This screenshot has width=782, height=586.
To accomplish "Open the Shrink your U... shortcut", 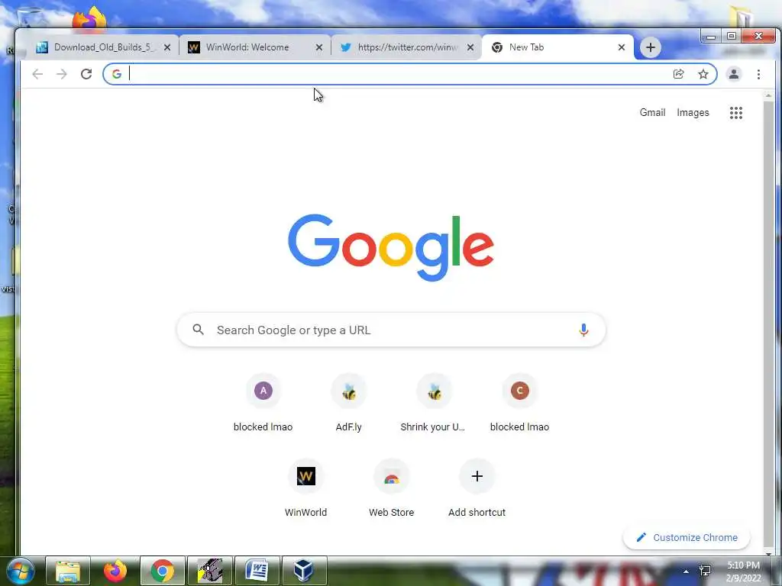I will tap(434, 401).
